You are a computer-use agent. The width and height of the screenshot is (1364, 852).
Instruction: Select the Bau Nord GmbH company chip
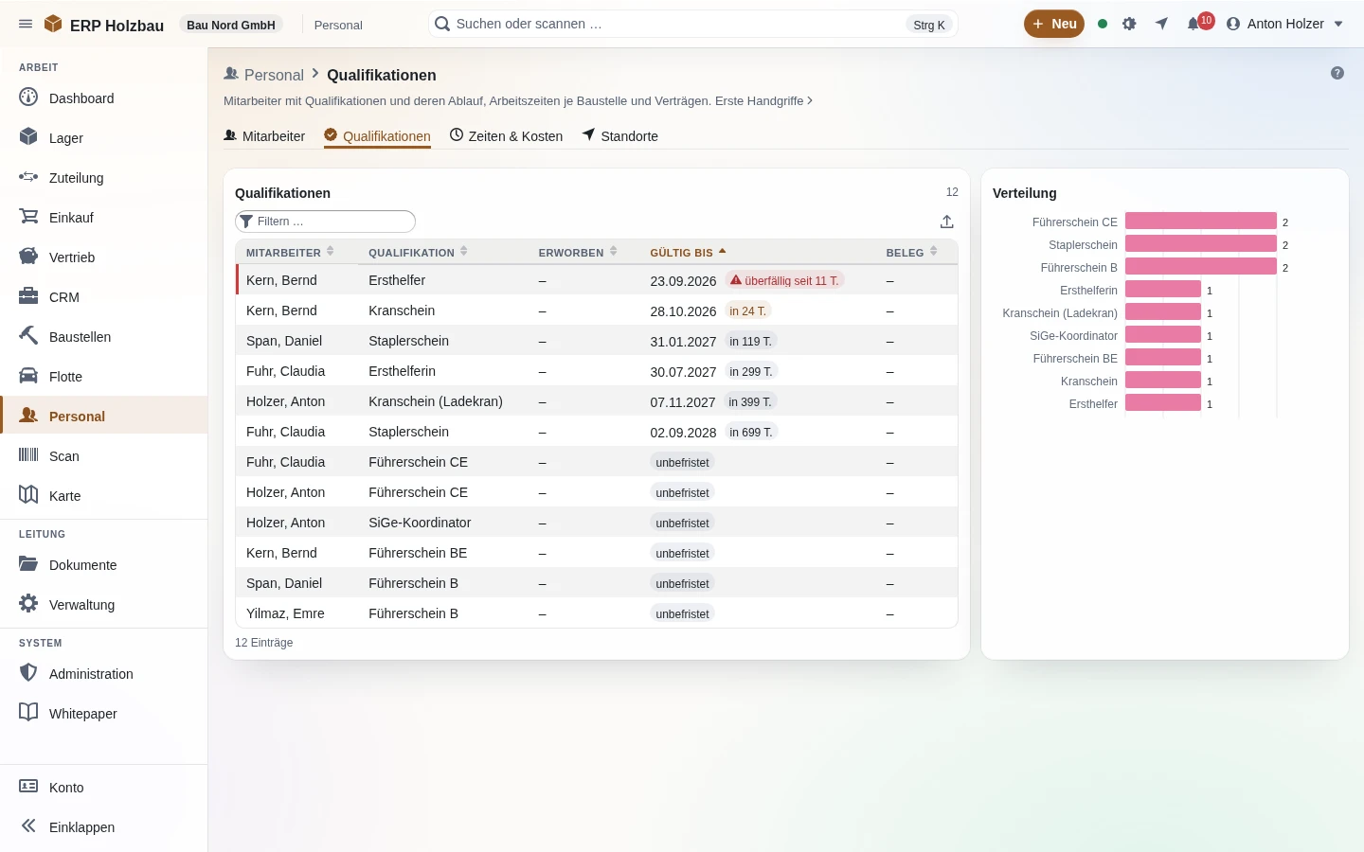click(231, 25)
